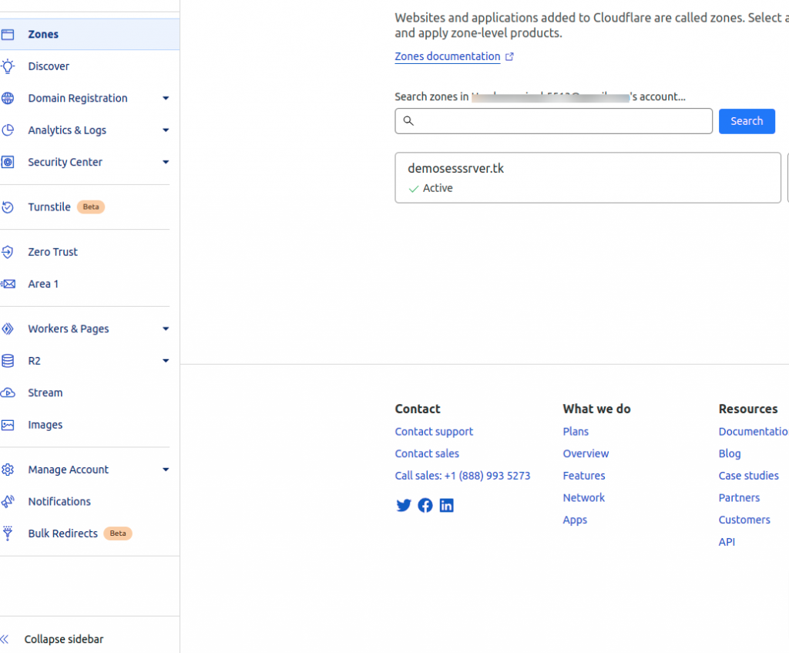This screenshot has width=789, height=653.
Task: Click the Notifications megaphone icon
Action: 8,501
